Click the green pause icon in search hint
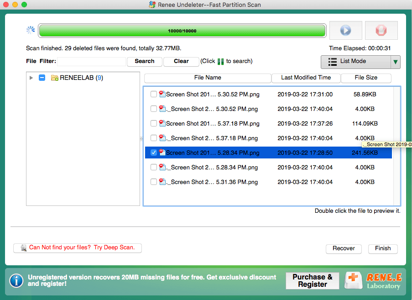The width and height of the screenshot is (412, 300). click(x=221, y=61)
